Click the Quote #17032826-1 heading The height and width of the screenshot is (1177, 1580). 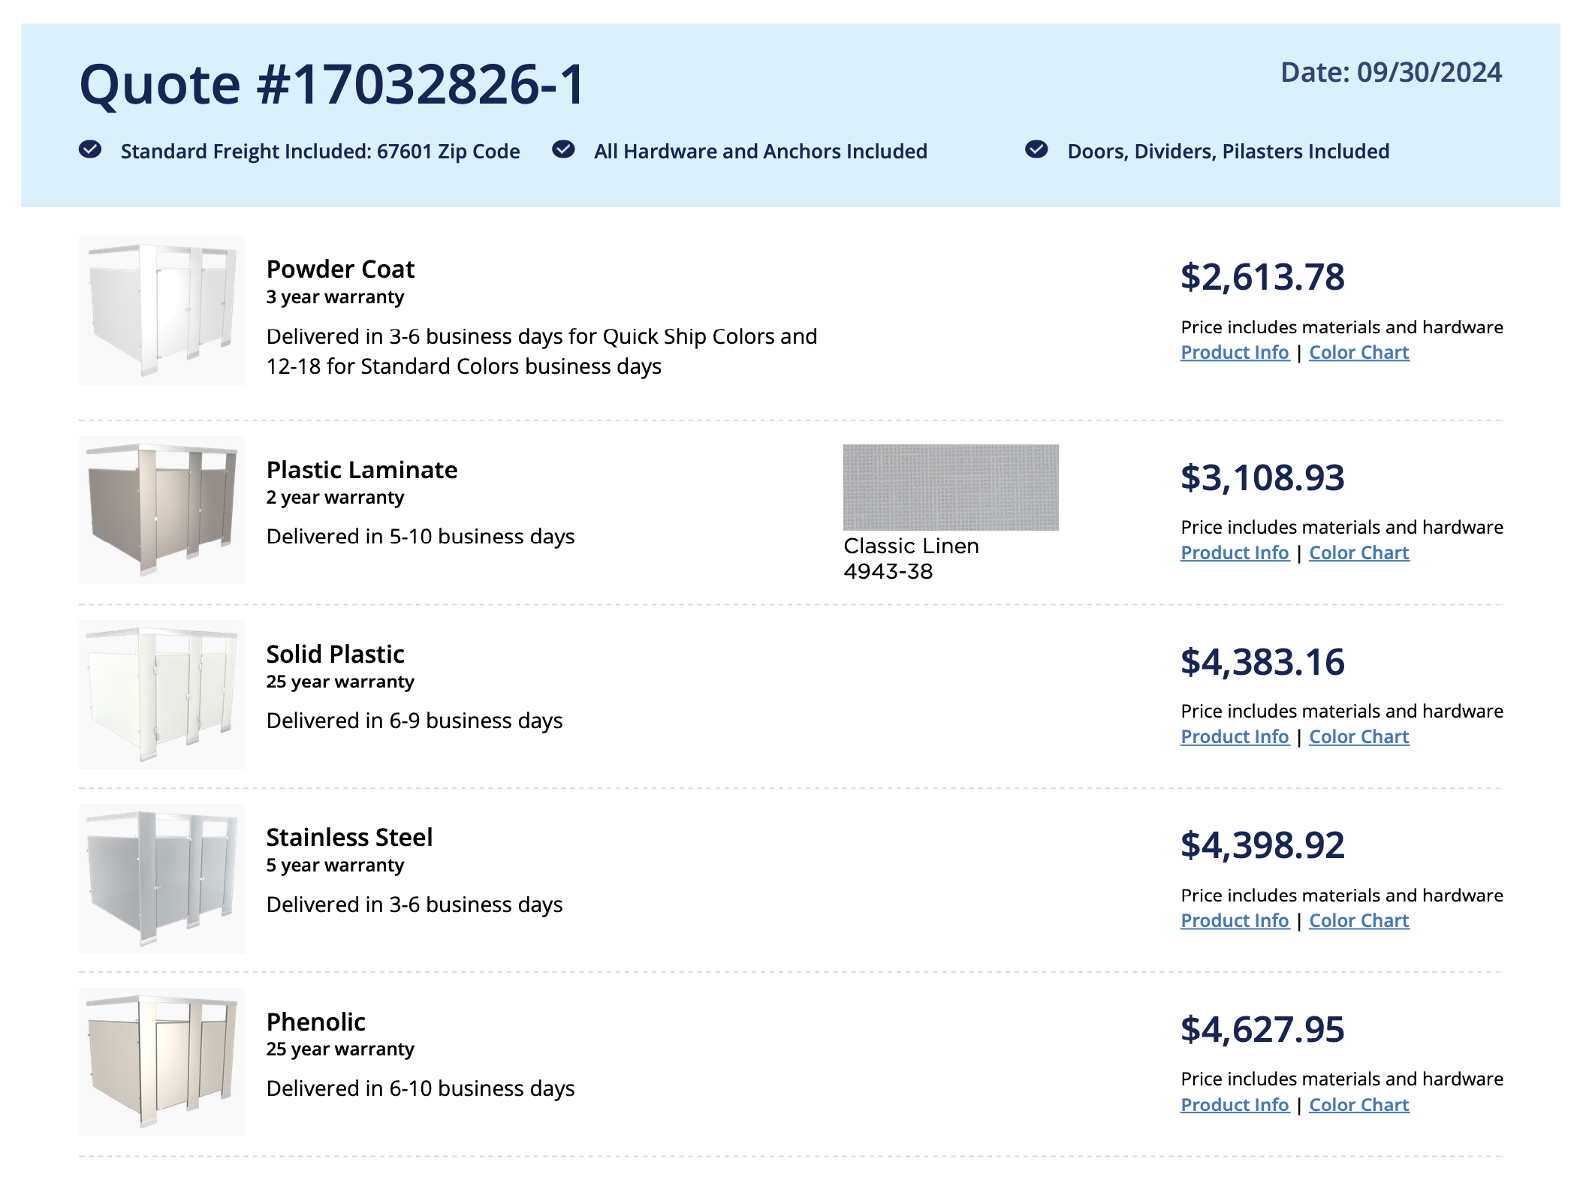[332, 84]
